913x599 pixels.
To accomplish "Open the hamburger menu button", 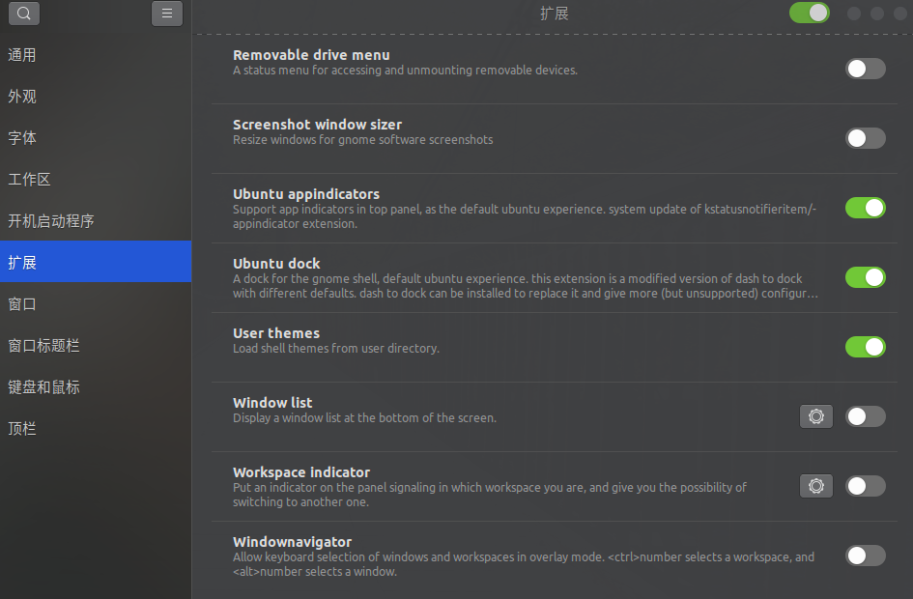I will 167,14.
